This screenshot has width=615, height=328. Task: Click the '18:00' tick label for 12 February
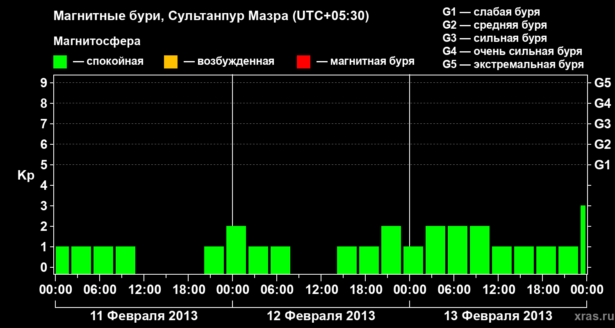click(x=365, y=289)
